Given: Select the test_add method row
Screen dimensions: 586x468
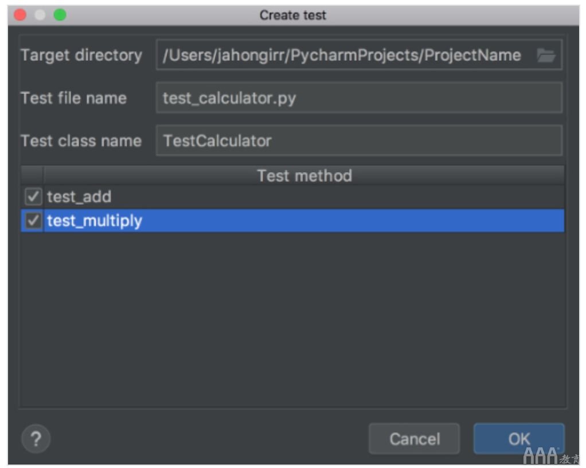Looking at the screenshot, I should tap(292, 197).
